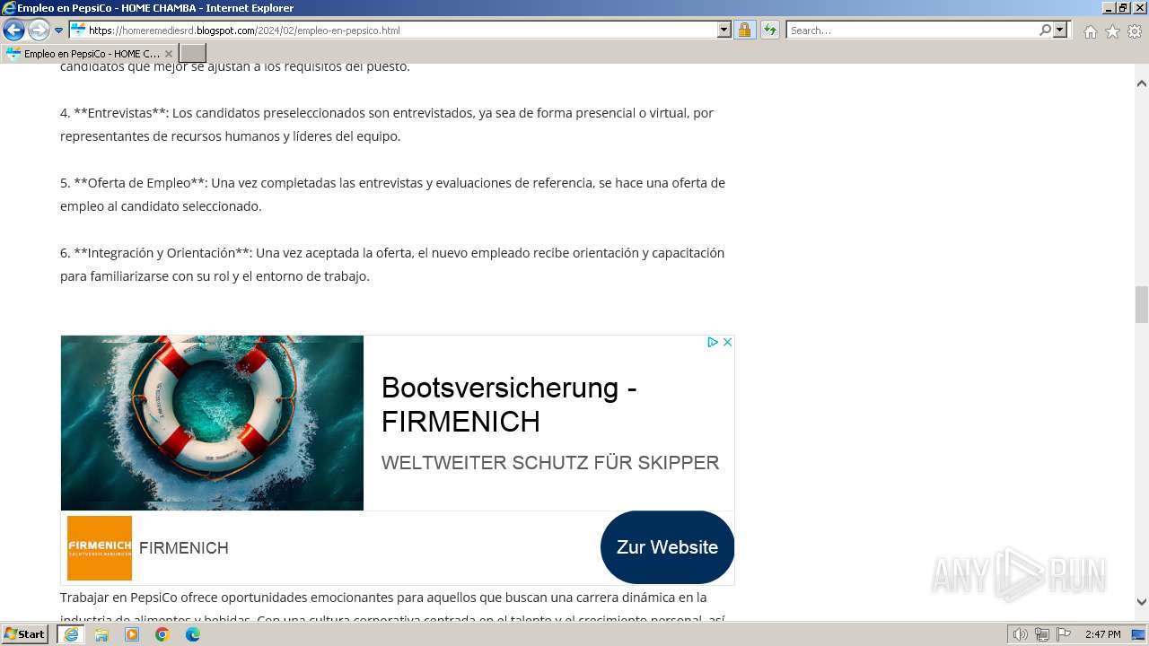Screen dimensions: 1149x646
Task: Click the vertical scrollbar thumb
Action: 1142,304
